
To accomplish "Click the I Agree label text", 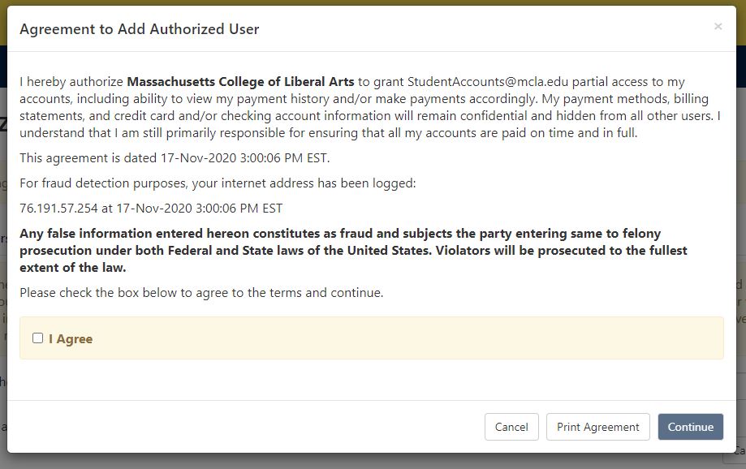I will pos(71,339).
